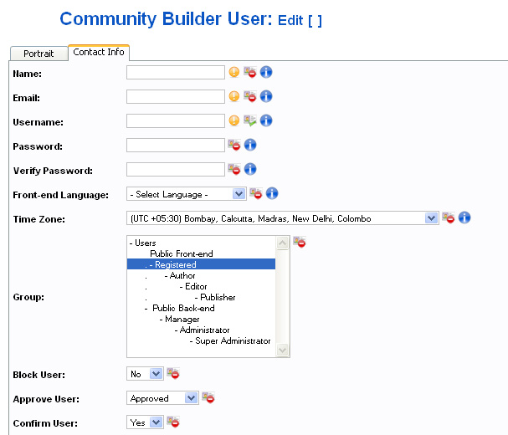
Task: Click the not-on-profile icon beside Front-end Language
Action: (255, 193)
